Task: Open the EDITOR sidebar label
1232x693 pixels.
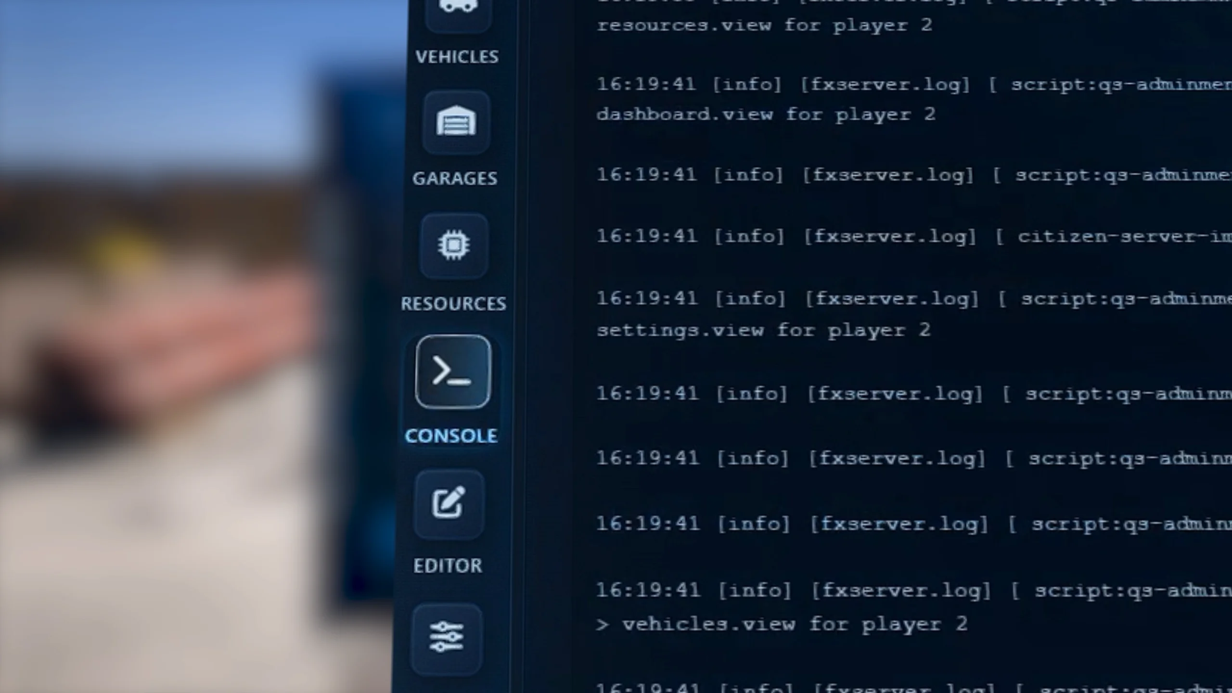Action: [x=448, y=565]
